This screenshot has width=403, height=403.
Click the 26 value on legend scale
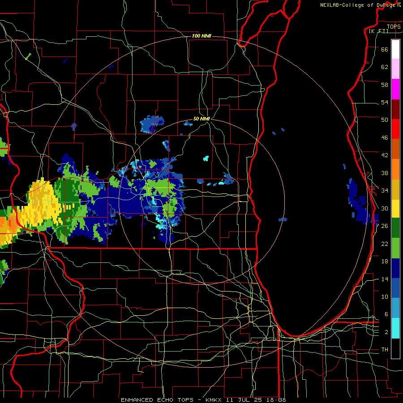point(385,226)
